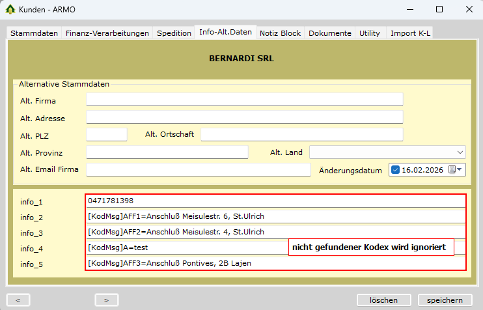483x310 pixels.
Task: Select the info_1 field with phone number
Action: tap(275, 201)
